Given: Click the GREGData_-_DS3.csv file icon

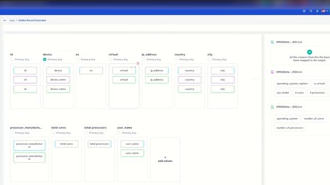Looking at the screenshot, I should click(272, 72).
